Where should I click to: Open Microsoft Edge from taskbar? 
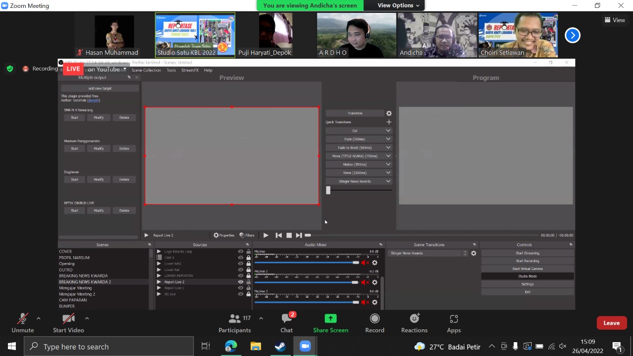[231, 346]
